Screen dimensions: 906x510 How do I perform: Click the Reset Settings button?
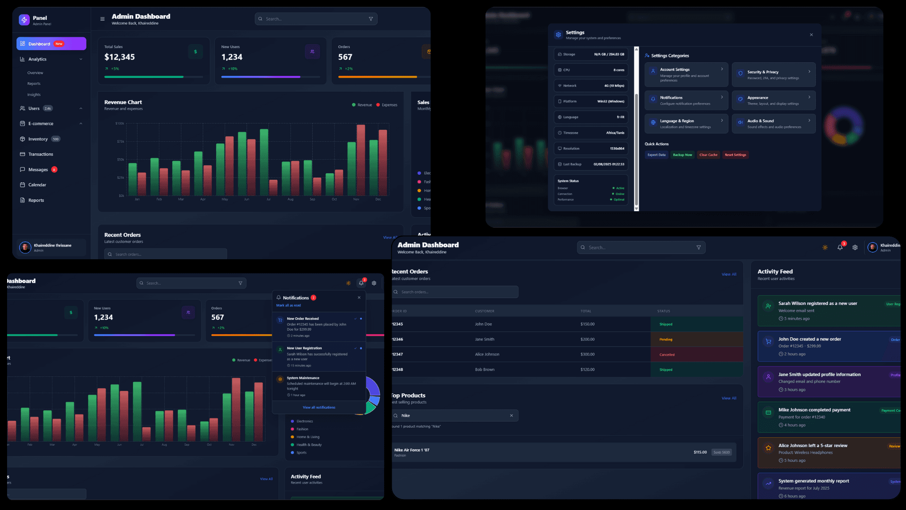736,155
